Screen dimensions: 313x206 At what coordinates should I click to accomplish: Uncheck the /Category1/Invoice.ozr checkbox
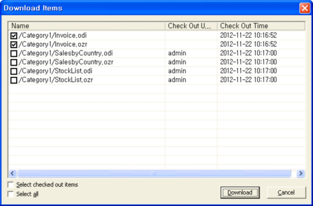click(x=14, y=45)
